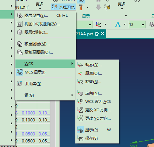
Task: Click NT助手 ribbon button
Action: (x=22, y=7)
